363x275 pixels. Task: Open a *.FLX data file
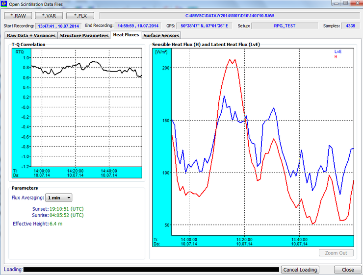(80, 16)
